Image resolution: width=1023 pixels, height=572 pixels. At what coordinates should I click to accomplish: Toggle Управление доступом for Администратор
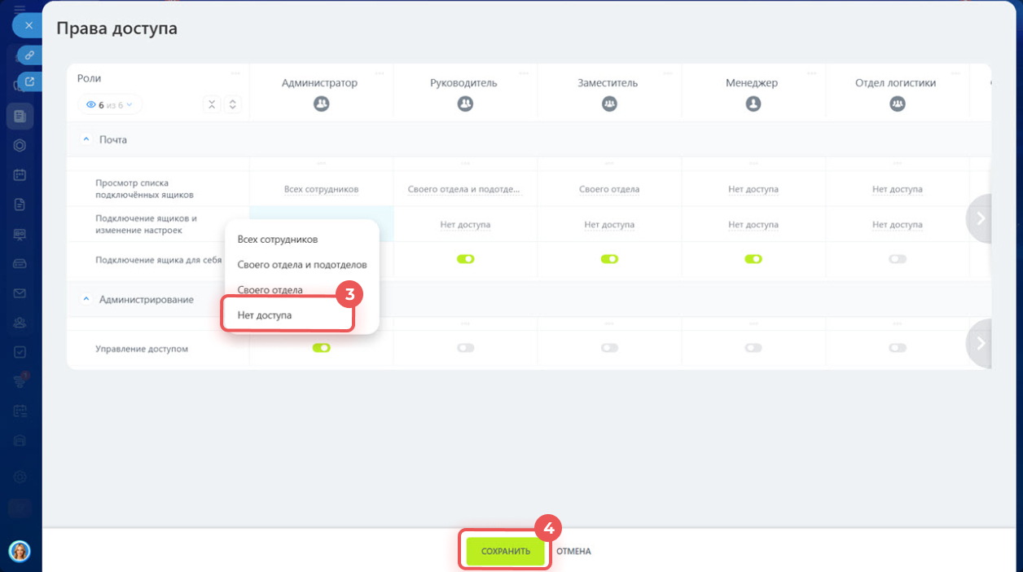pyautogui.click(x=321, y=348)
